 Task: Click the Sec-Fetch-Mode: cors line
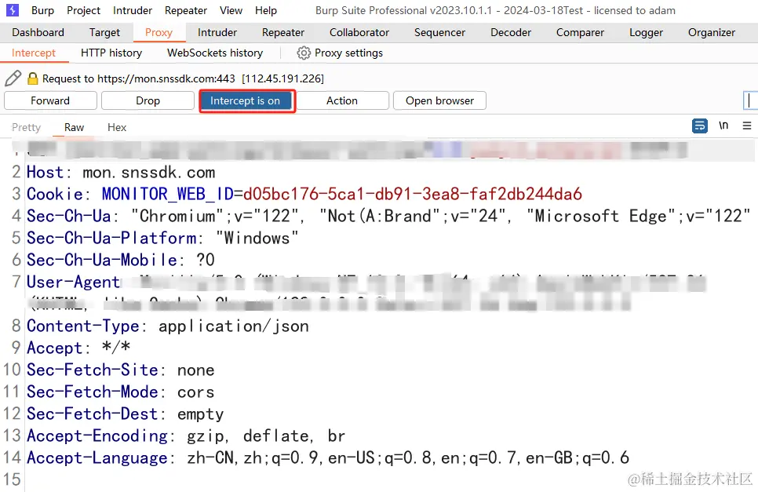click(120, 392)
